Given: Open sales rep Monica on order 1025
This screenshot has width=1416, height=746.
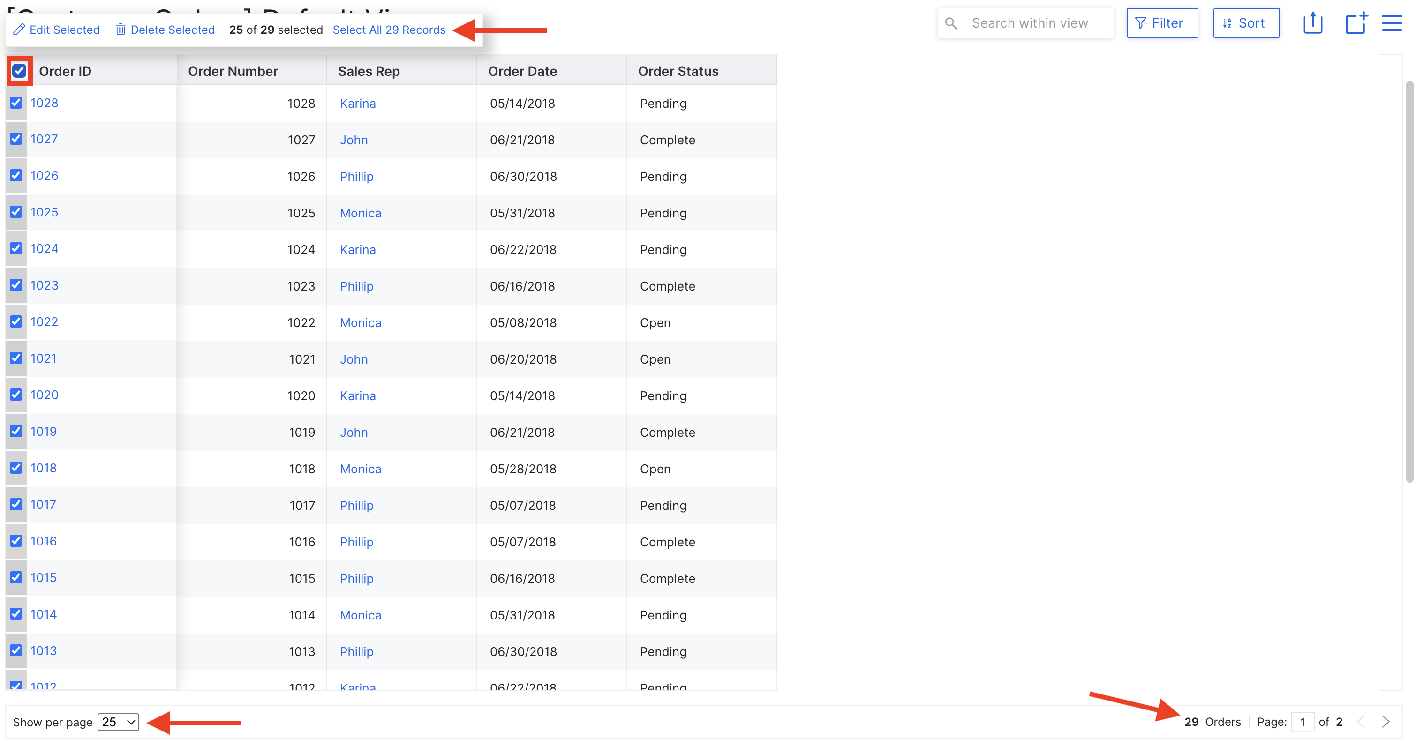Looking at the screenshot, I should [361, 213].
